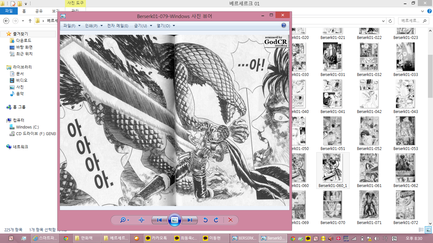This screenshot has height=243, width=433.
Task: Rotate the image clockwise
Action: tap(216, 220)
